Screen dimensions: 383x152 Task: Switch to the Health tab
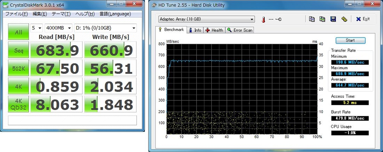pos(214,30)
